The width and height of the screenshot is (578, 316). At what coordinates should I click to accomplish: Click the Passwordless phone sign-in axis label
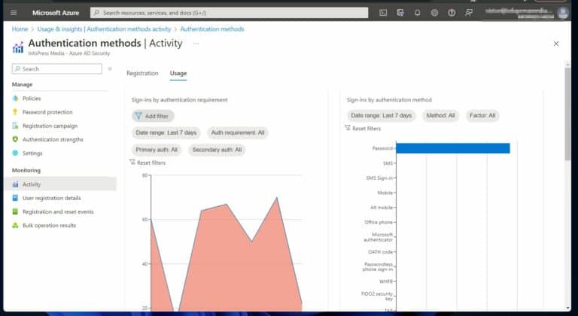(x=378, y=266)
